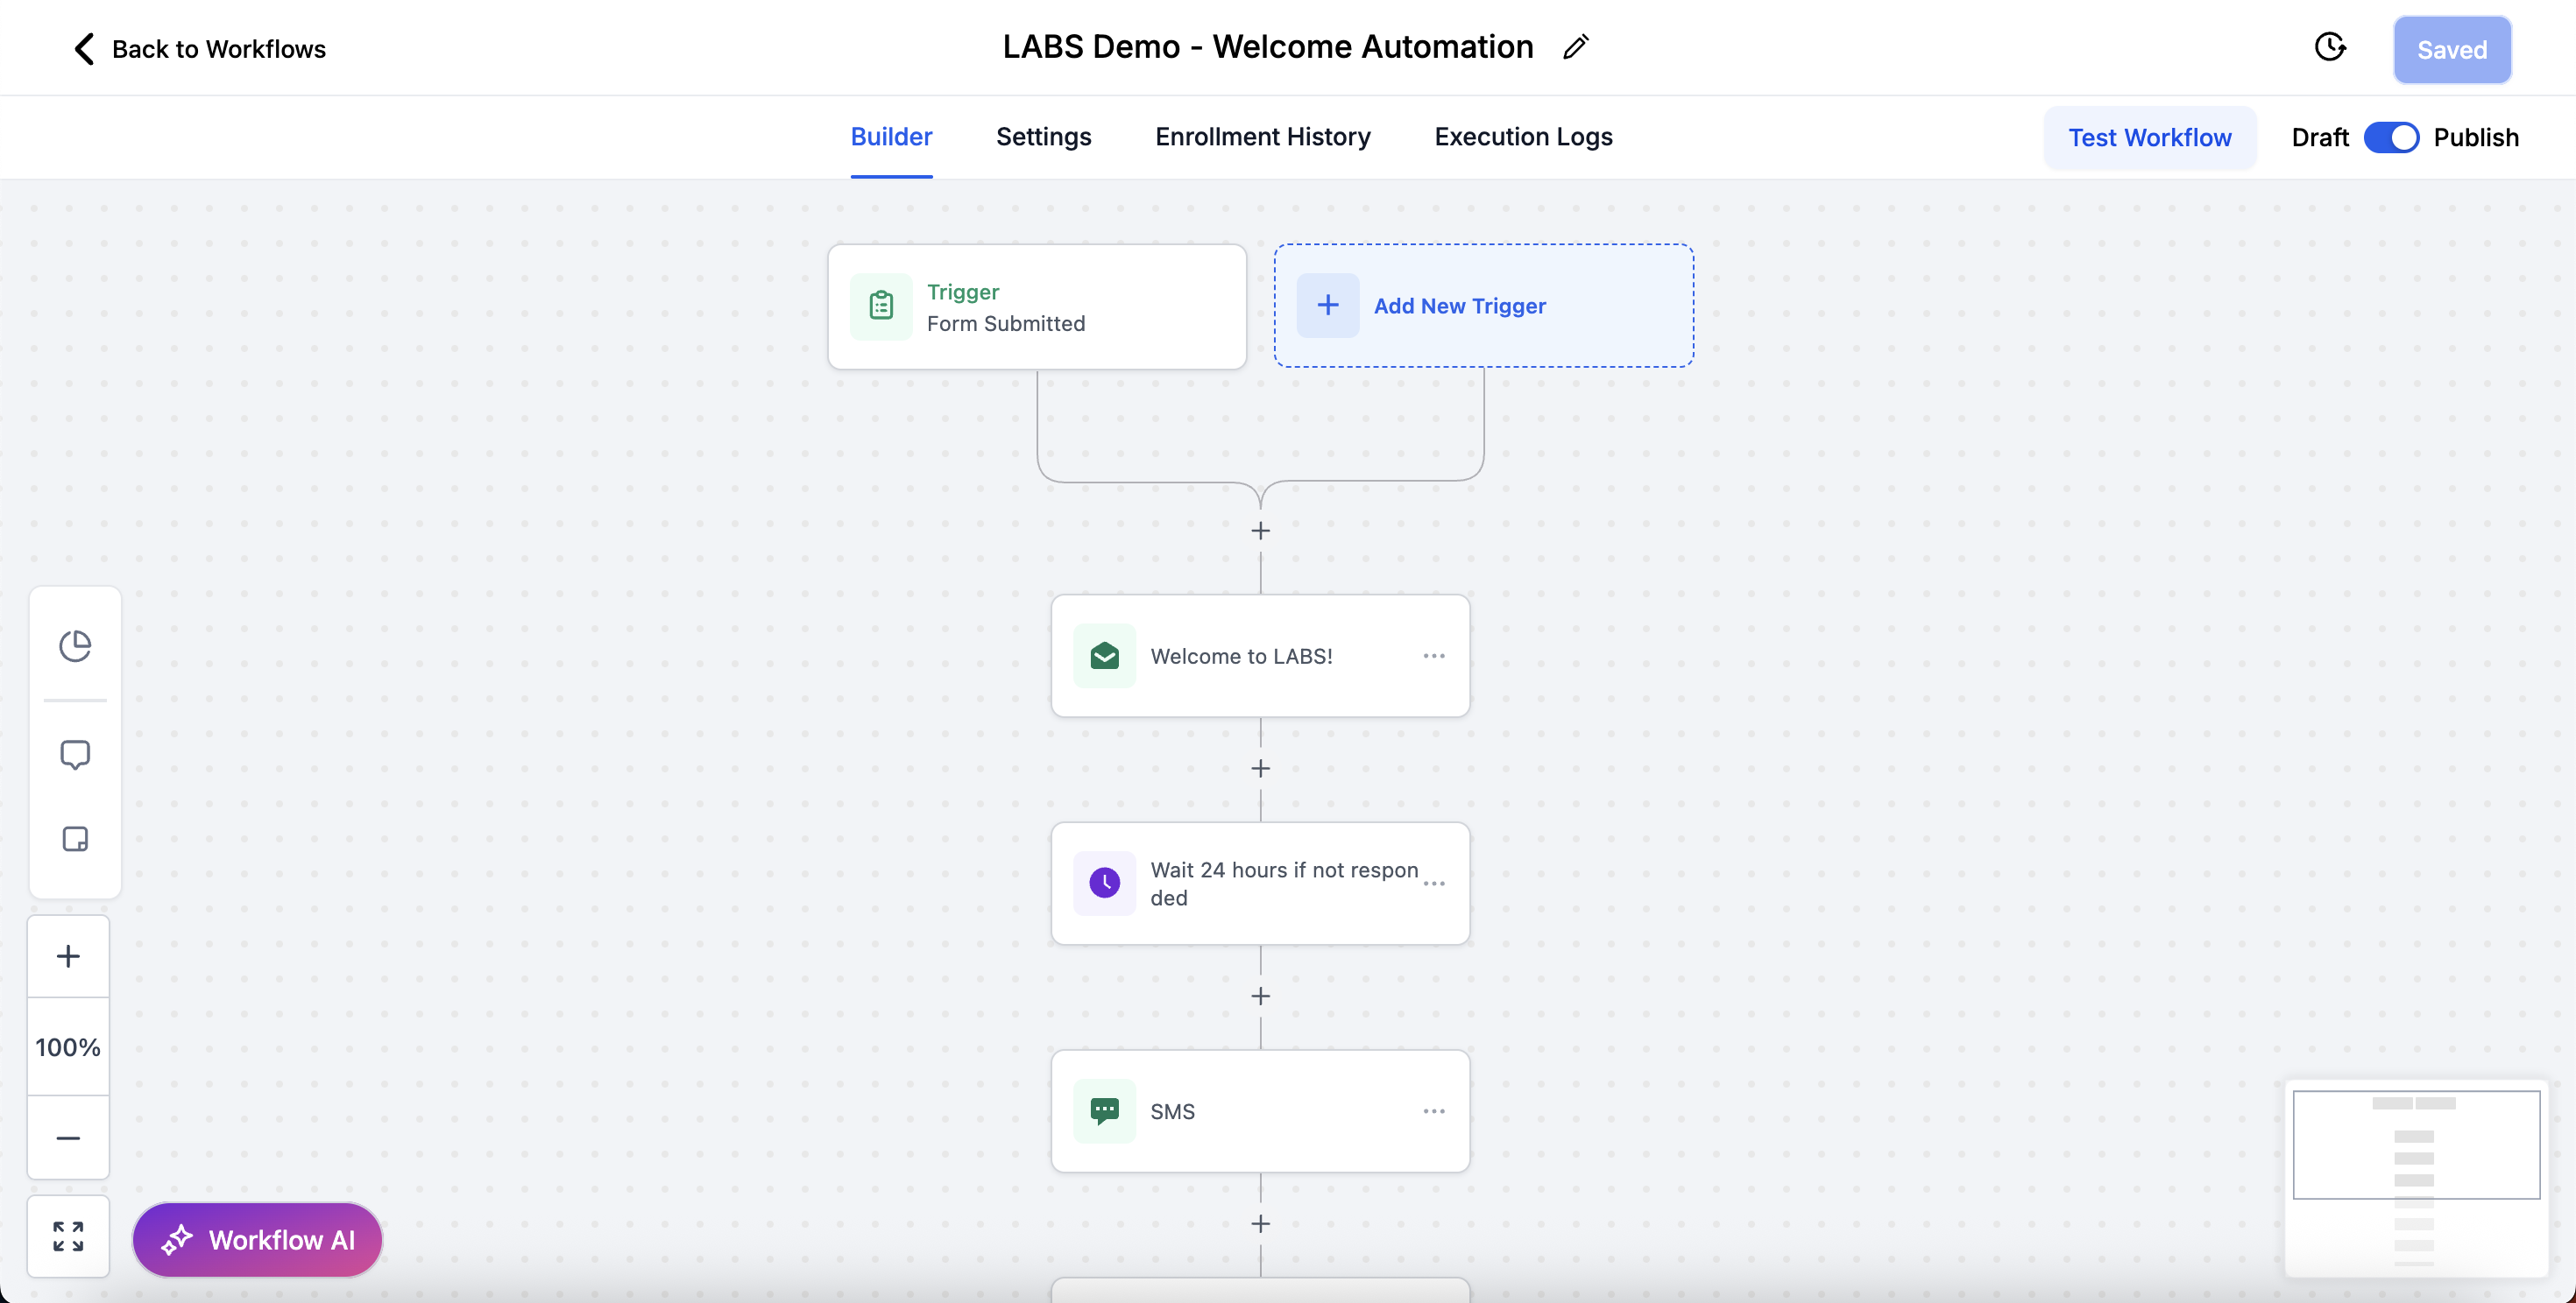This screenshot has height=1303, width=2576.
Task: Go Back to Workflows
Action: coord(200,49)
